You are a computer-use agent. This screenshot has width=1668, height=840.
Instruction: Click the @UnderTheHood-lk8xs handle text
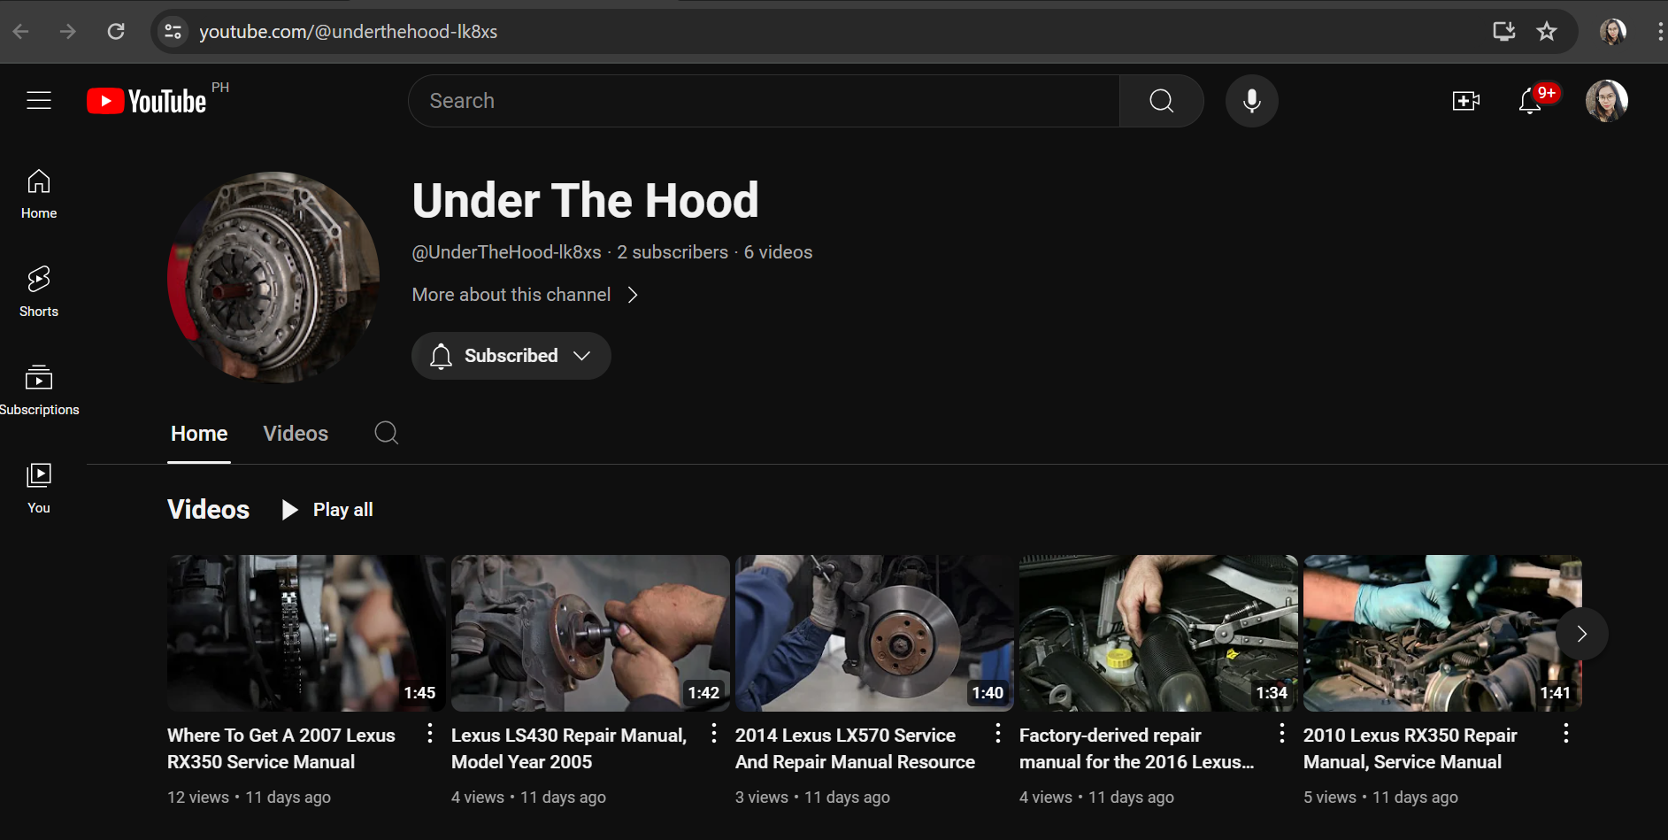(507, 252)
